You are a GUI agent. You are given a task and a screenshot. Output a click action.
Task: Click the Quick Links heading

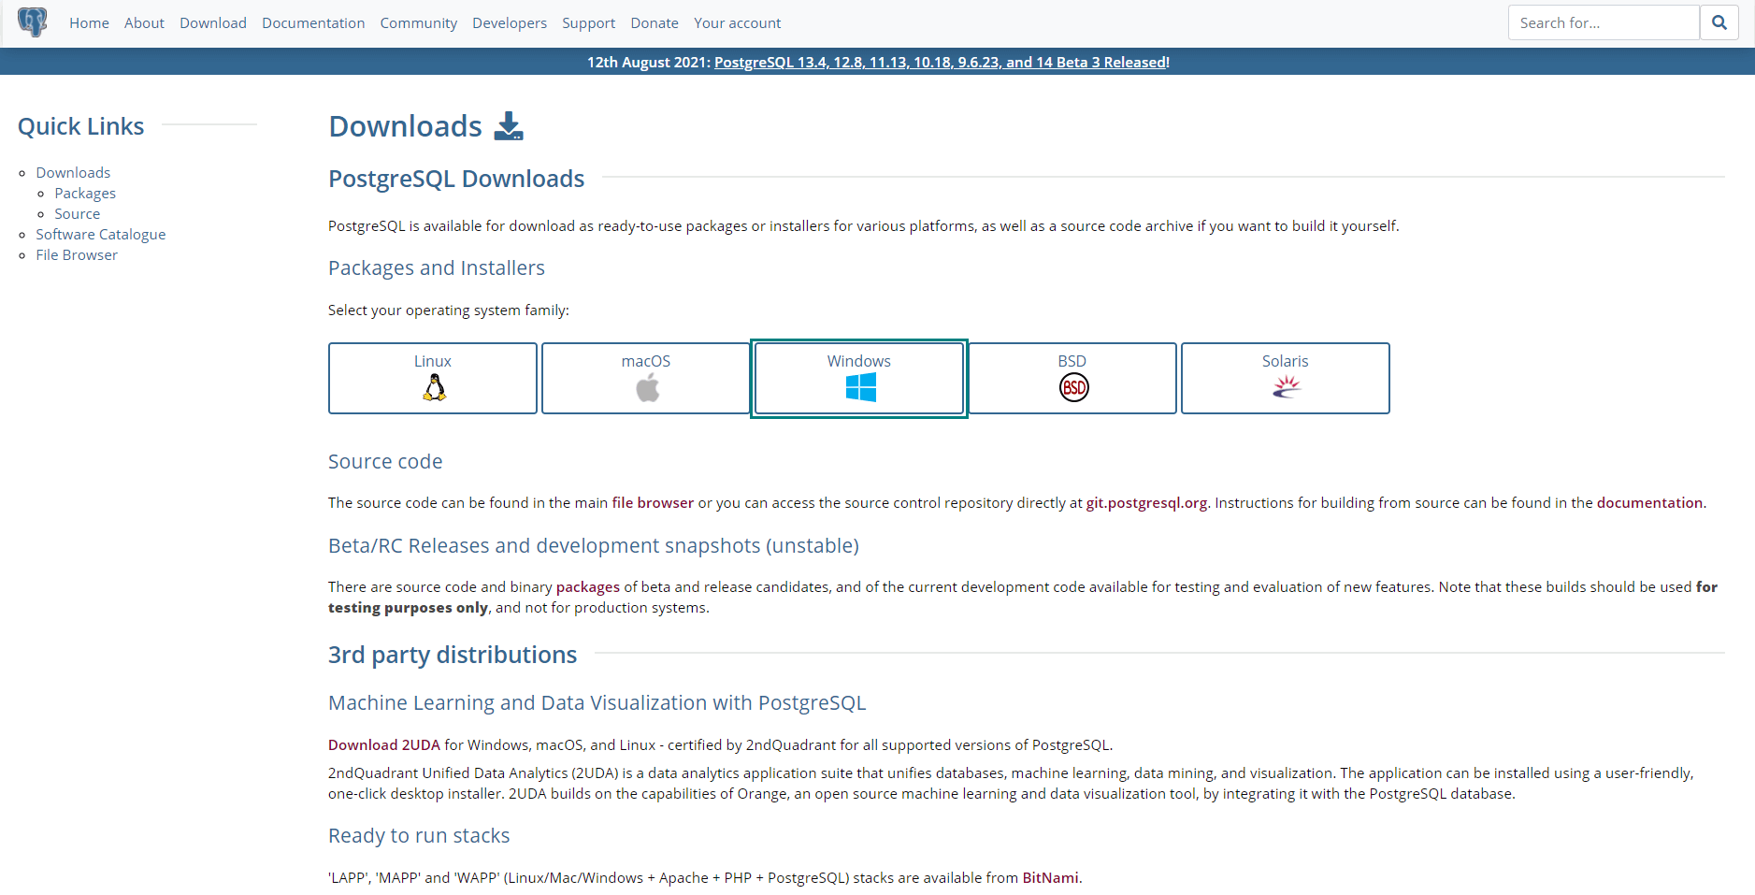81,126
